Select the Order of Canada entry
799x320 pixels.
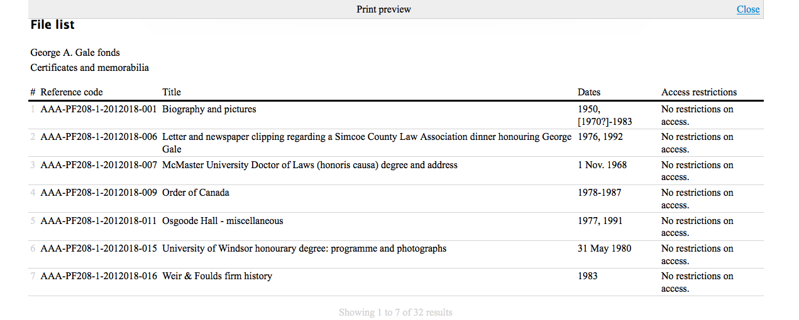click(196, 193)
